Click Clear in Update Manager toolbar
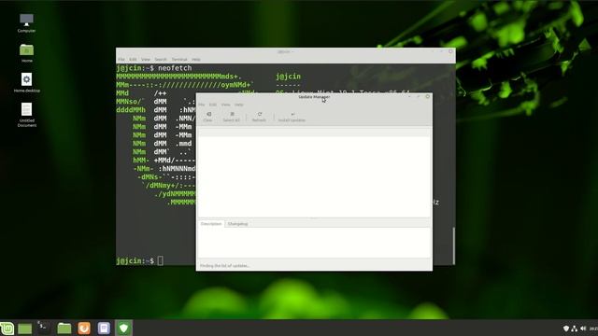 coord(207,117)
